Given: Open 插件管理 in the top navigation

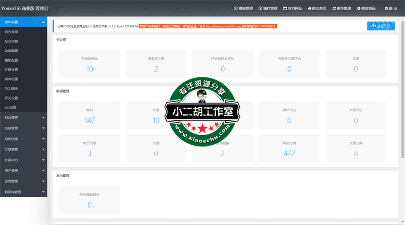Looking at the screenshot, I should 267,9.
